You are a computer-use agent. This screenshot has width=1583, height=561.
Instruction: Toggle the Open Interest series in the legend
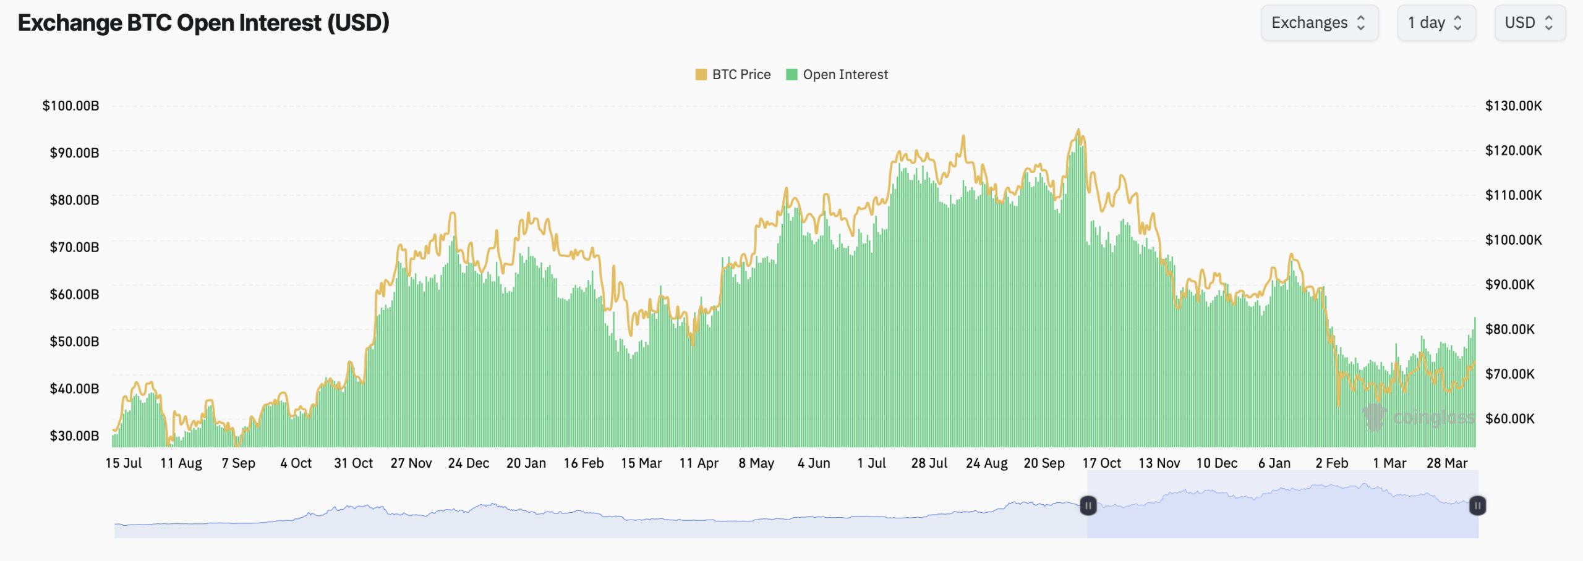coord(845,74)
